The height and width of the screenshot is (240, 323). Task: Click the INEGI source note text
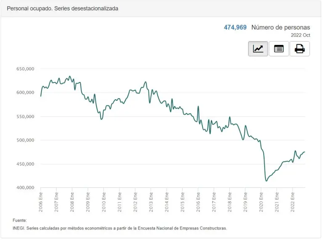[120, 228]
